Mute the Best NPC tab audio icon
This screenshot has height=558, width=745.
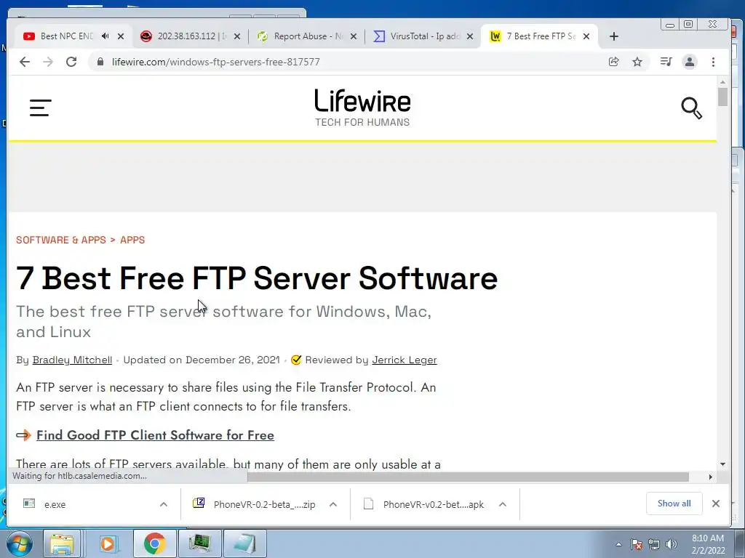(x=105, y=36)
